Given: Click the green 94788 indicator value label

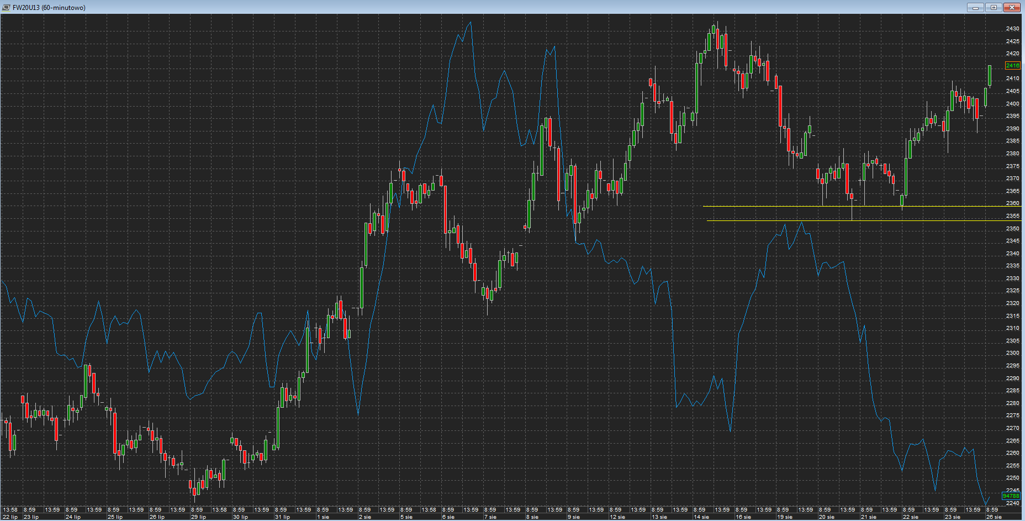Looking at the screenshot, I should coord(1011,496).
